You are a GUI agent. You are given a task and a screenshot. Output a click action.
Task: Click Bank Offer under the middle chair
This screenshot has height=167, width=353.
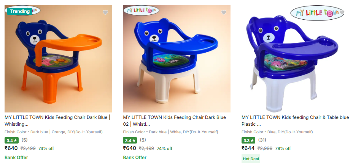[135, 158]
